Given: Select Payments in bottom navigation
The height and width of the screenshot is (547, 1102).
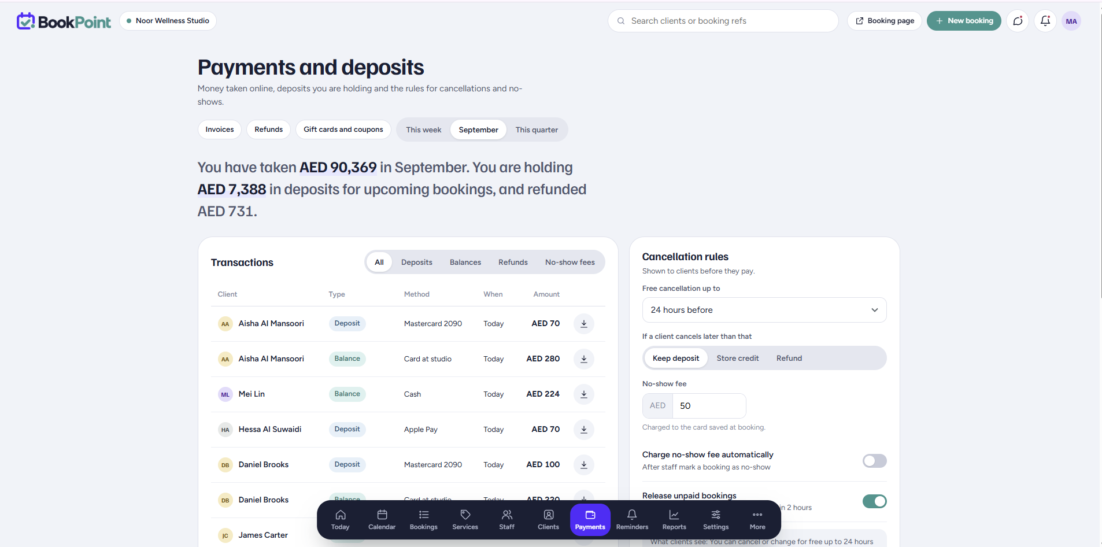Looking at the screenshot, I should tap(590, 520).
